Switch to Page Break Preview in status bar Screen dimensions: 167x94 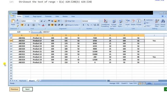click(x=145, y=83)
